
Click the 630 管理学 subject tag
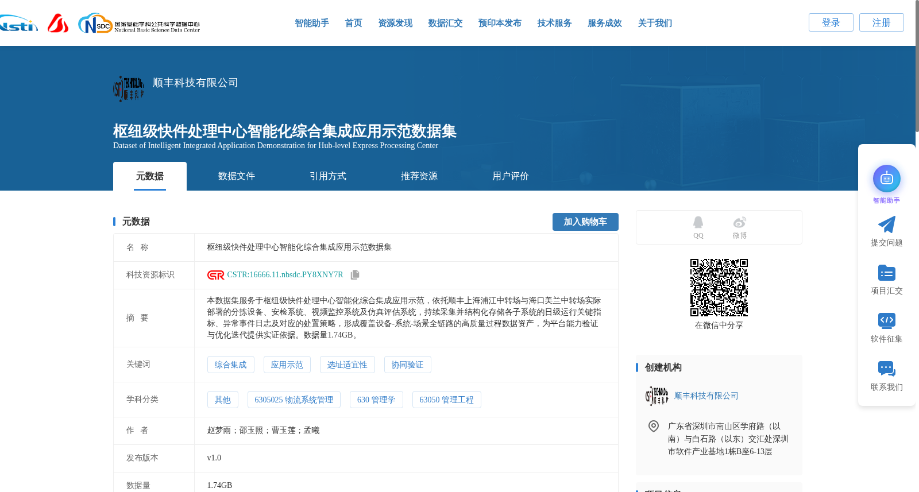(376, 400)
